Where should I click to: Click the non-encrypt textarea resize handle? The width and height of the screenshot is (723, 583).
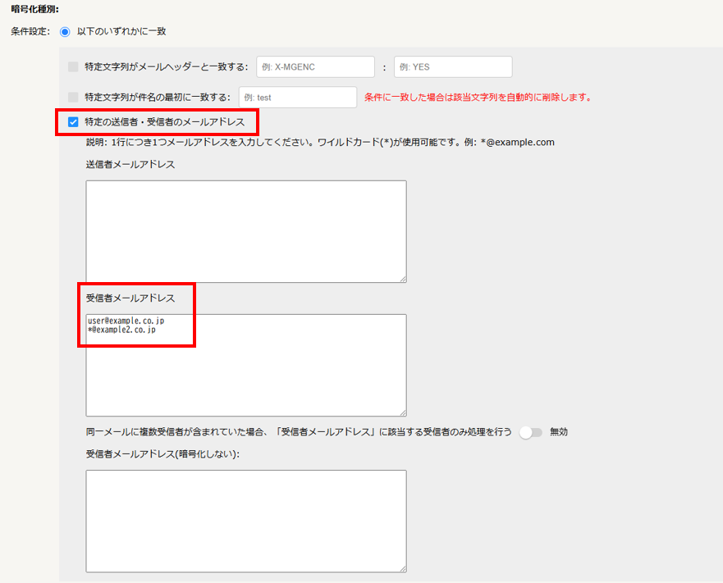[x=403, y=569]
